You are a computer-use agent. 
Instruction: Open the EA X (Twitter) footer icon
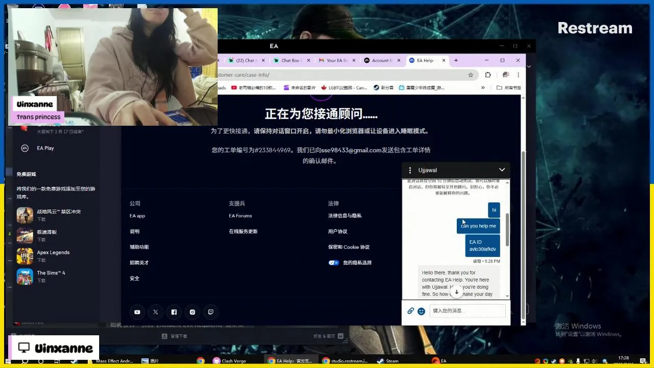click(x=155, y=312)
